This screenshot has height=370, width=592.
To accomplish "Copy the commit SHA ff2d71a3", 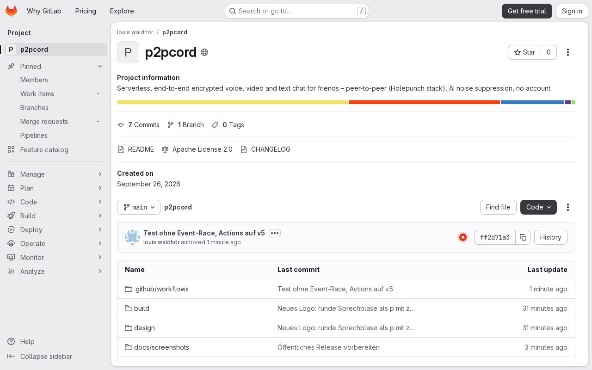I will [x=523, y=237].
